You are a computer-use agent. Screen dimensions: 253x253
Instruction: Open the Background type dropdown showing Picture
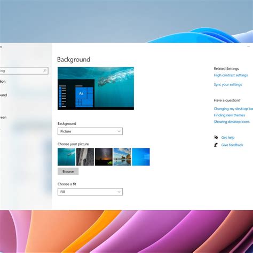[x=90, y=131]
